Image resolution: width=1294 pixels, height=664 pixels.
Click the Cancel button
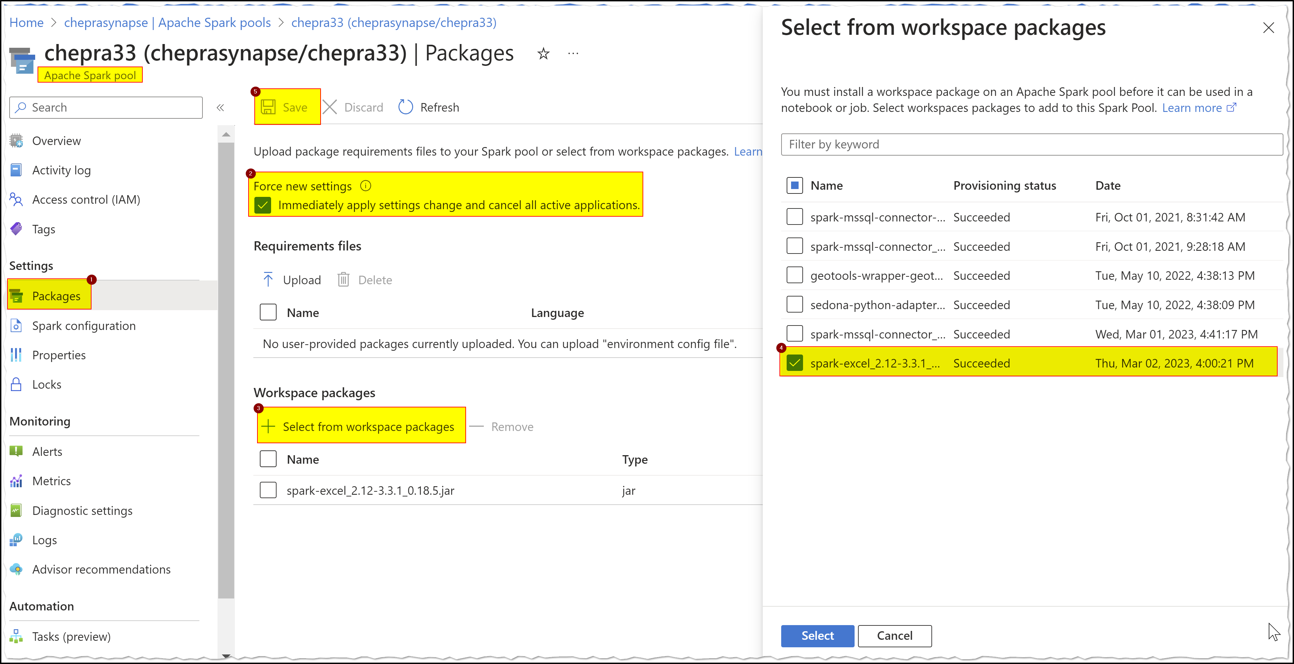pyautogui.click(x=894, y=635)
